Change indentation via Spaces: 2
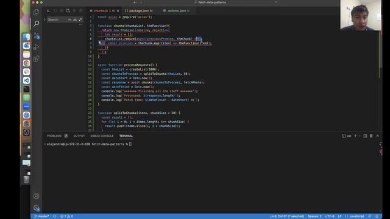 click(x=314, y=217)
